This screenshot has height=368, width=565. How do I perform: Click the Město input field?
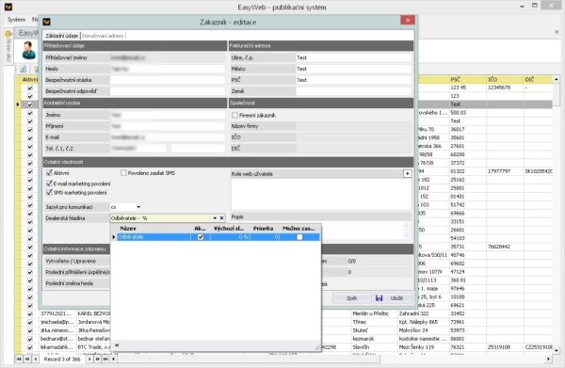pos(353,69)
